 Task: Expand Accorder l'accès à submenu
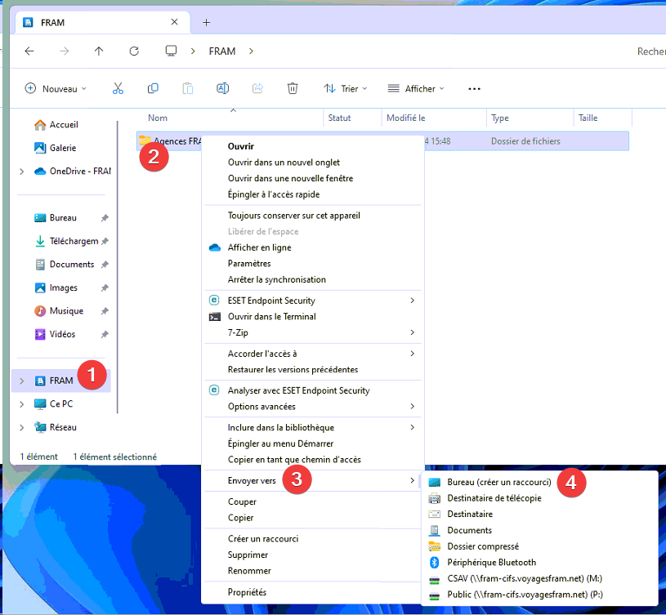412,354
